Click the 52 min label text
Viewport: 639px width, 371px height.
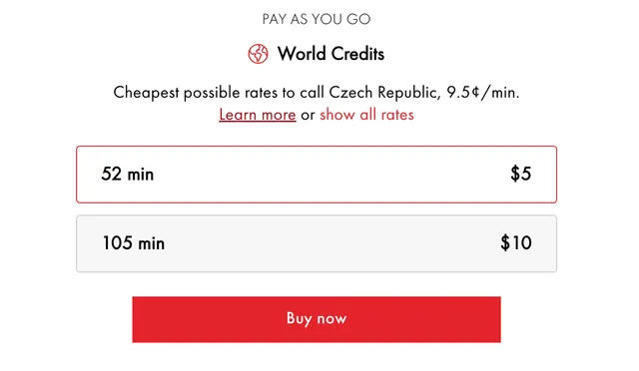128,174
